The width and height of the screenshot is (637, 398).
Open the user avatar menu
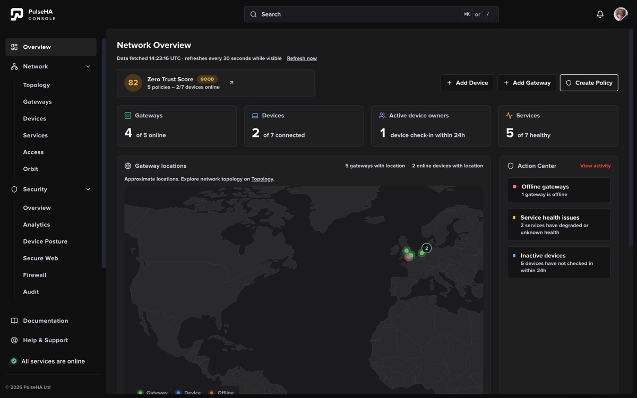[x=621, y=14]
